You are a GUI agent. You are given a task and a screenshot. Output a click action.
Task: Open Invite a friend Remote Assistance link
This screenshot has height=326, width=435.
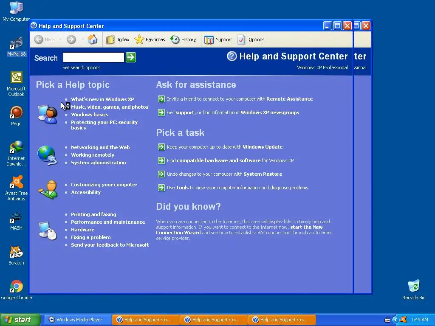[240, 99]
